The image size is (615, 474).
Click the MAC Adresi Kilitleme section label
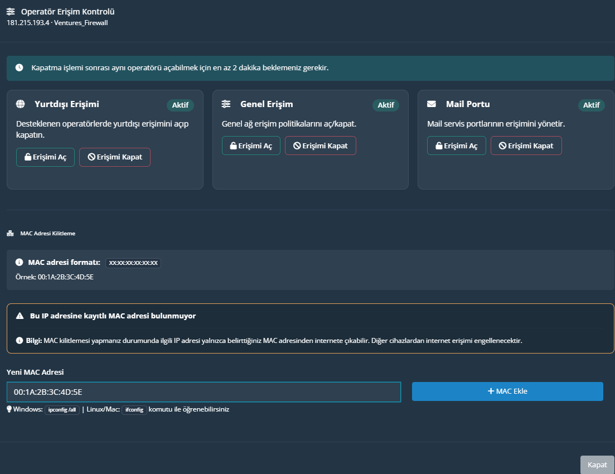[48, 234]
